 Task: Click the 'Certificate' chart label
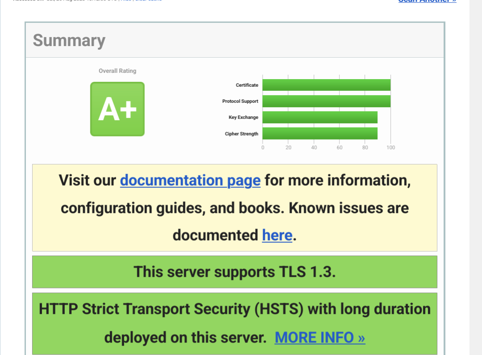247,85
